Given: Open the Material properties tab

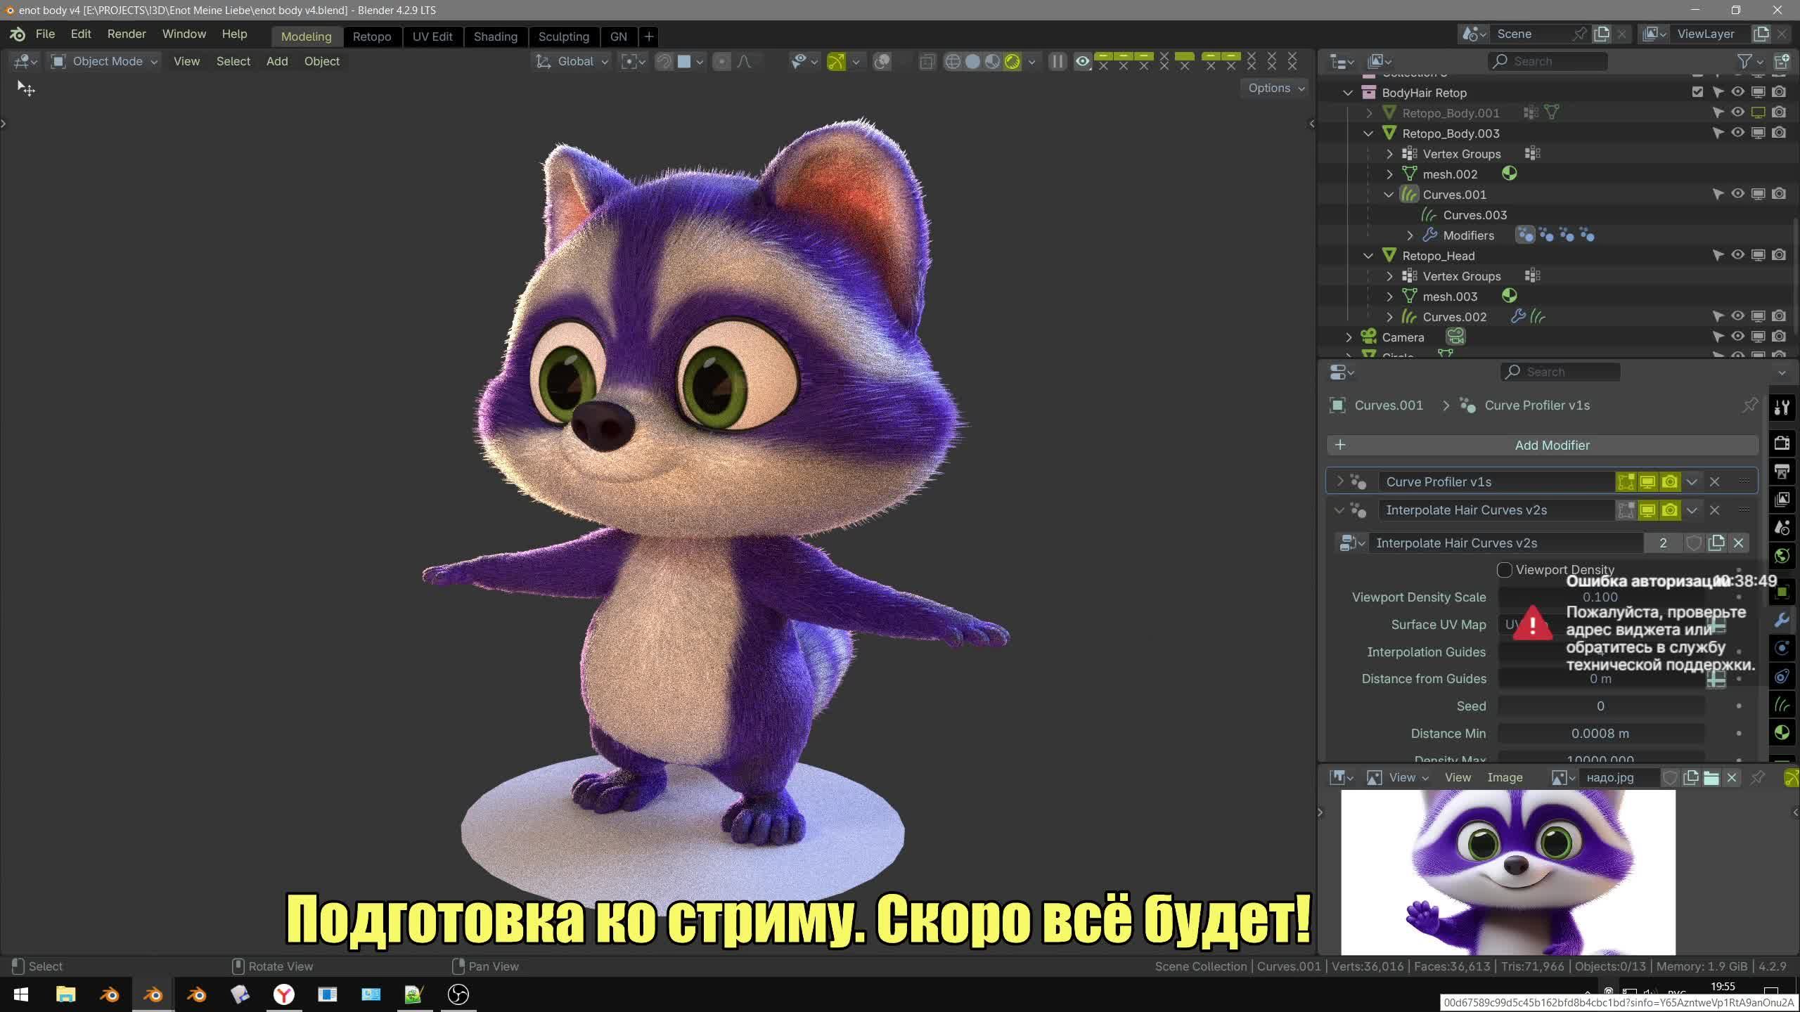Looking at the screenshot, I should click(1782, 733).
